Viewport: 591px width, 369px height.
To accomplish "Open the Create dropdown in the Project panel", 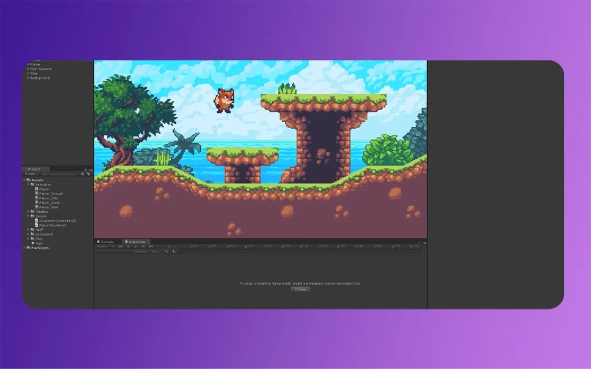I will click(x=30, y=174).
